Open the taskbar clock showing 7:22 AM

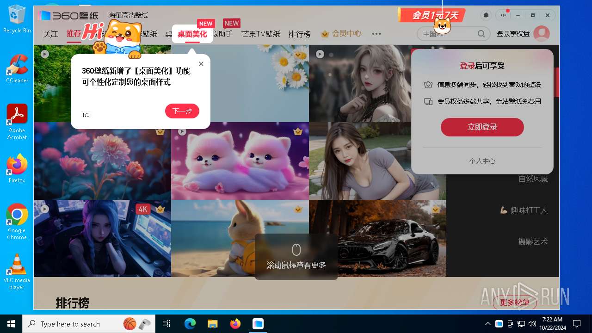click(552, 324)
